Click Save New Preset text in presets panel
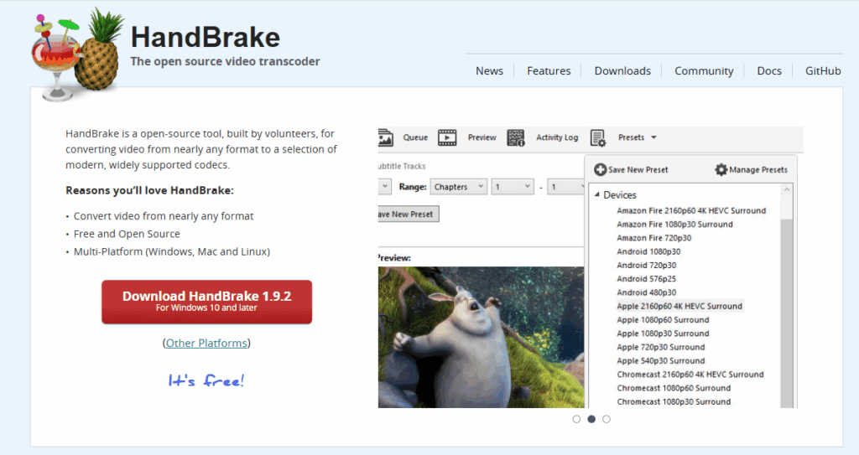Image resolution: width=859 pixels, height=455 pixels. [x=638, y=170]
